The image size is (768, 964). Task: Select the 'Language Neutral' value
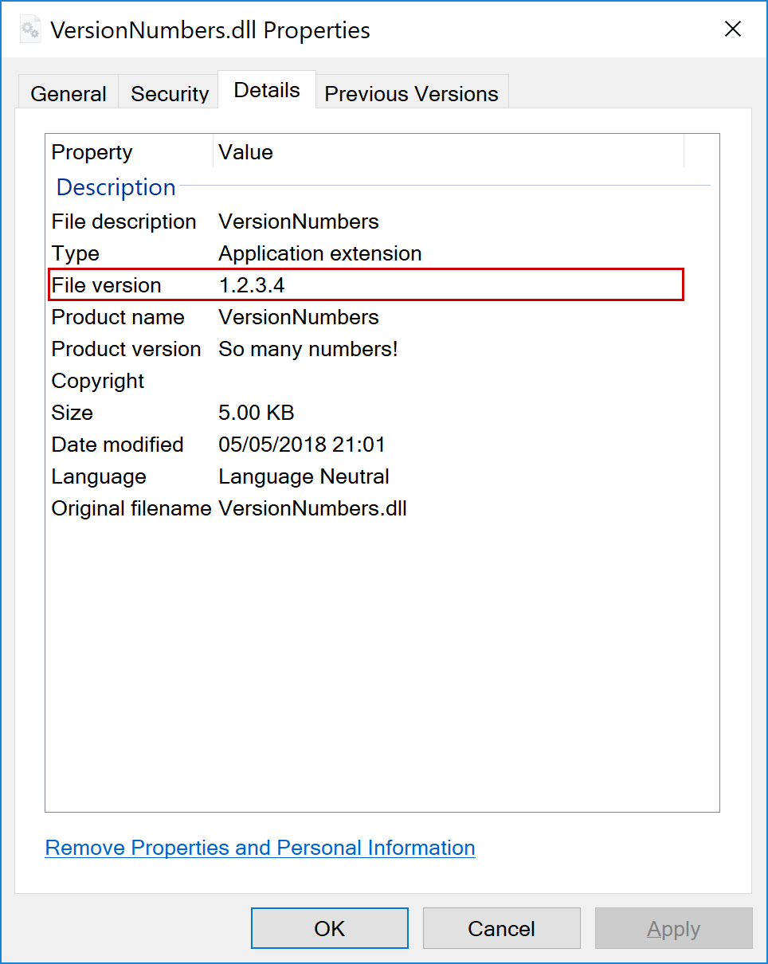point(304,476)
